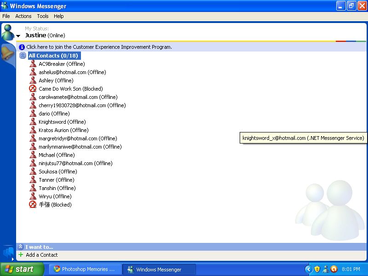Click the Messenger system tray icon
Viewport: 368px width, 276px height.
(x=326, y=269)
